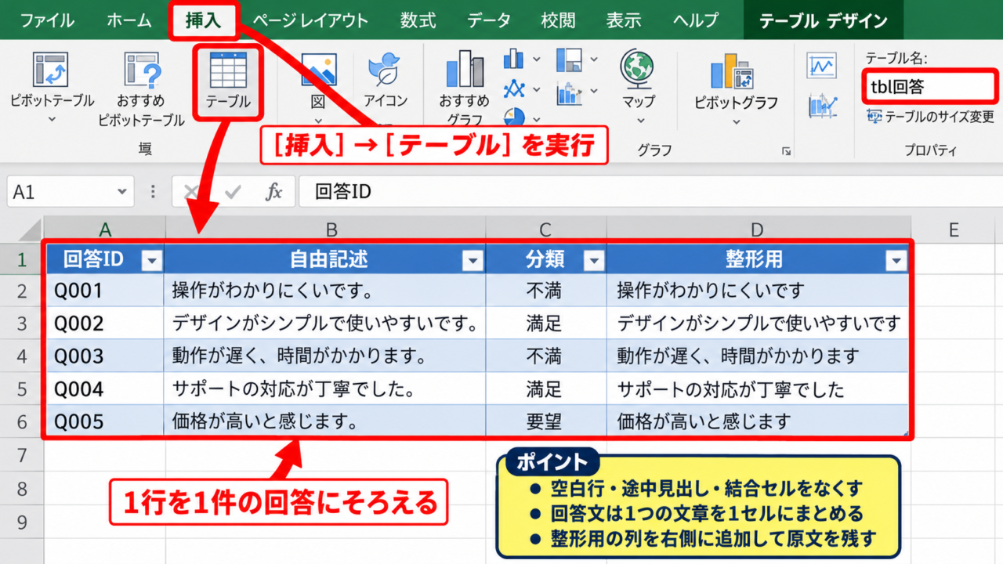Open the データ ribbon tab

coord(489,20)
